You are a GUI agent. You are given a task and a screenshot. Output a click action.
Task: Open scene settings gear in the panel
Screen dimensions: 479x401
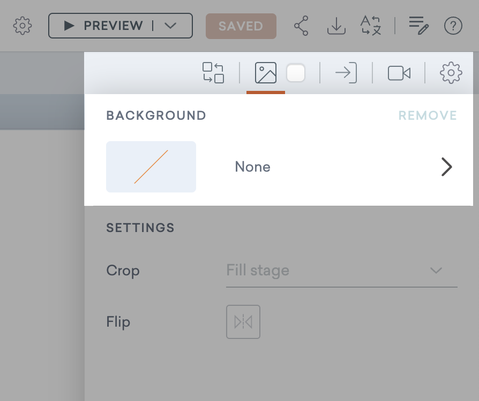pos(451,73)
